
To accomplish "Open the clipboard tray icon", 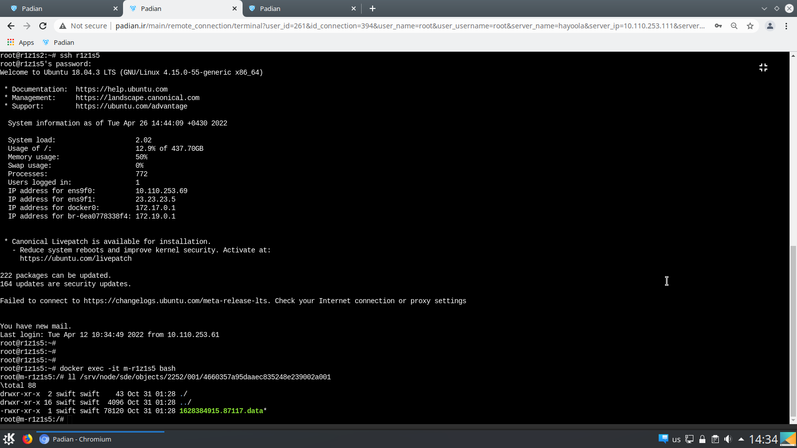I will [x=715, y=439].
